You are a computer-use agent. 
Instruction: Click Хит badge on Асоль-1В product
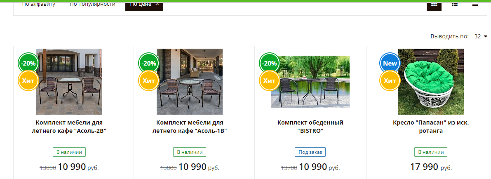coord(149,80)
